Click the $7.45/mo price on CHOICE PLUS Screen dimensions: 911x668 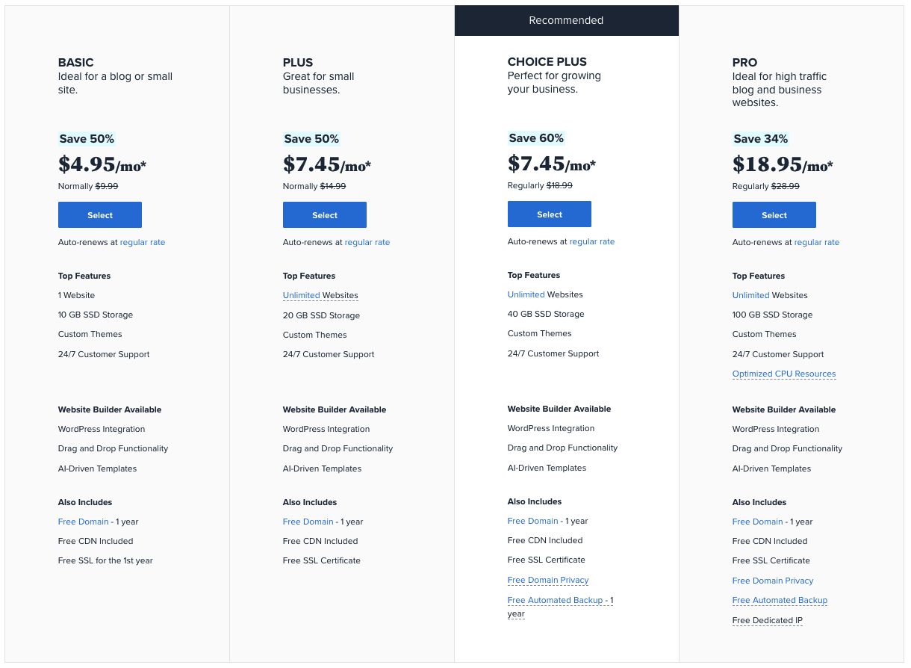[x=552, y=164]
